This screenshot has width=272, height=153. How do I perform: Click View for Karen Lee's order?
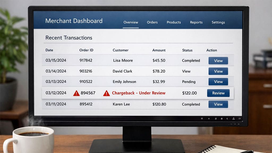click(218, 104)
